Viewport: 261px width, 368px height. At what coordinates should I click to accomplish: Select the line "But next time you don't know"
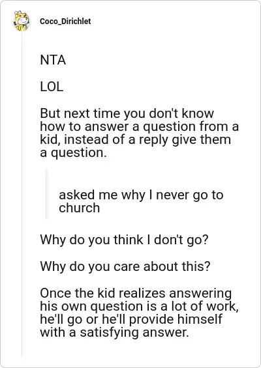(127, 113)
